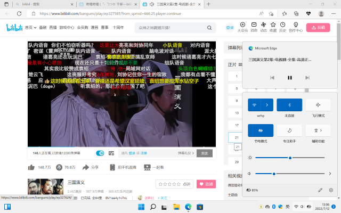Open 番剧 nav item
The height and width of the screenshot is (213, 341).
click(x=43, y=28)
